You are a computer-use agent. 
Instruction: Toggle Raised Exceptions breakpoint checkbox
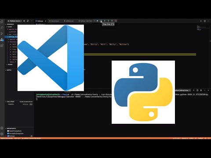[x=8, y=131]
